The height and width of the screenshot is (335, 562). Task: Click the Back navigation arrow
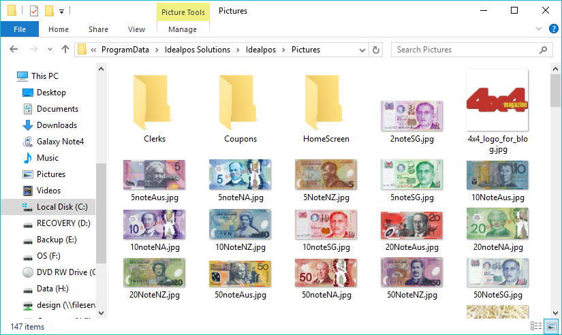(14, 50)
